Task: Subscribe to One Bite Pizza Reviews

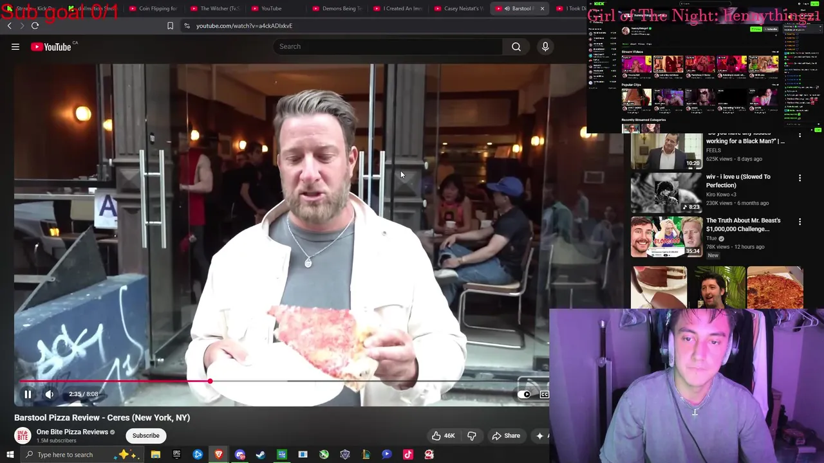Action: coord(145,435)
